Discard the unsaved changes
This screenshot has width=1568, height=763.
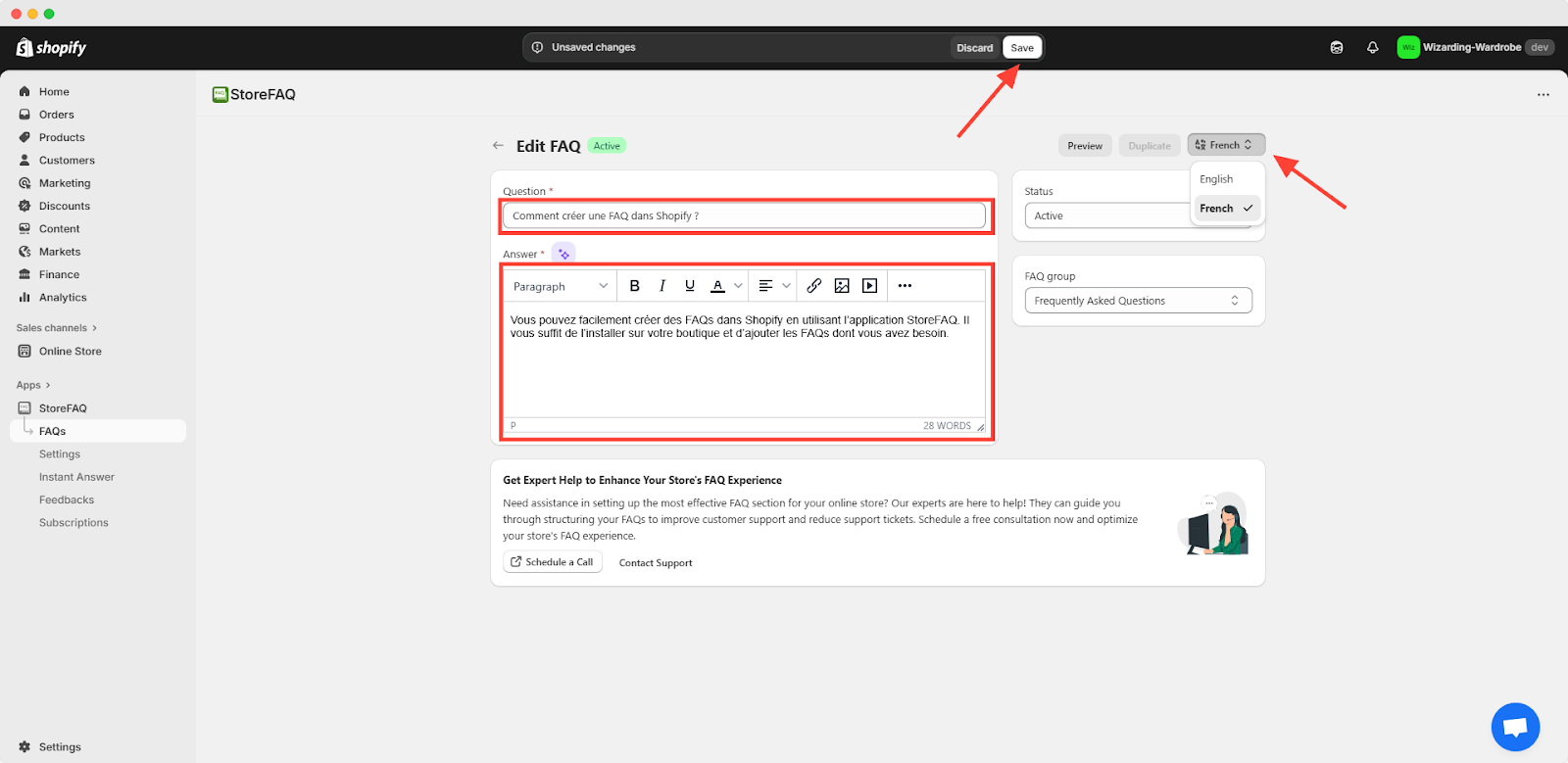pyautogui.click(x=975, y=47)
